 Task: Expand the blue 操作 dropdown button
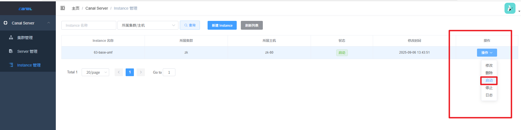487,52
